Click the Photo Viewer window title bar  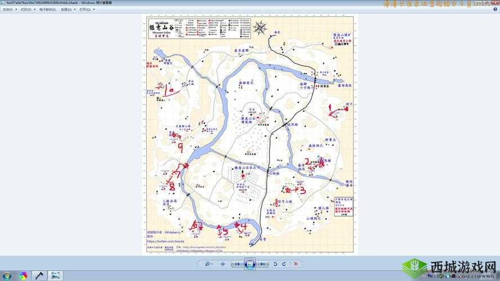coord(169,3)
